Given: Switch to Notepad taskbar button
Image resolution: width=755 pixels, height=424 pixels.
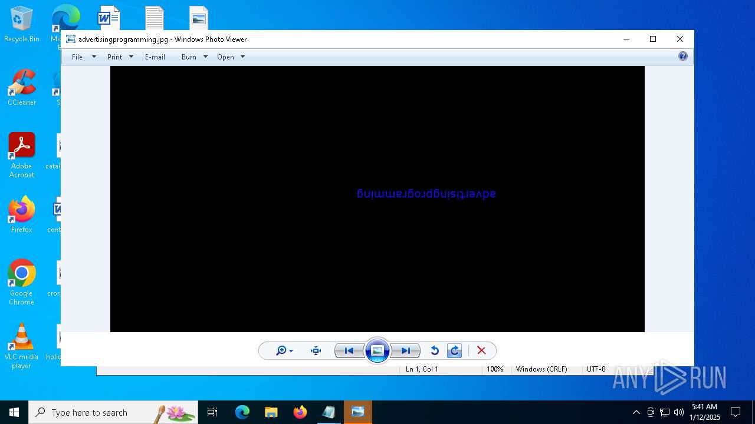Looking at the screenshot, I should (x=329, y=412).
